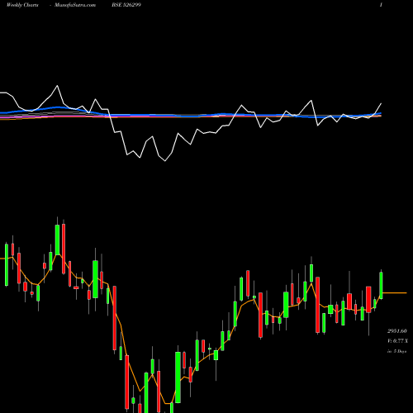The image size is (413, 413).
Task: Click the 'MunafaSutra.com' label
Action: click(75, 5)
